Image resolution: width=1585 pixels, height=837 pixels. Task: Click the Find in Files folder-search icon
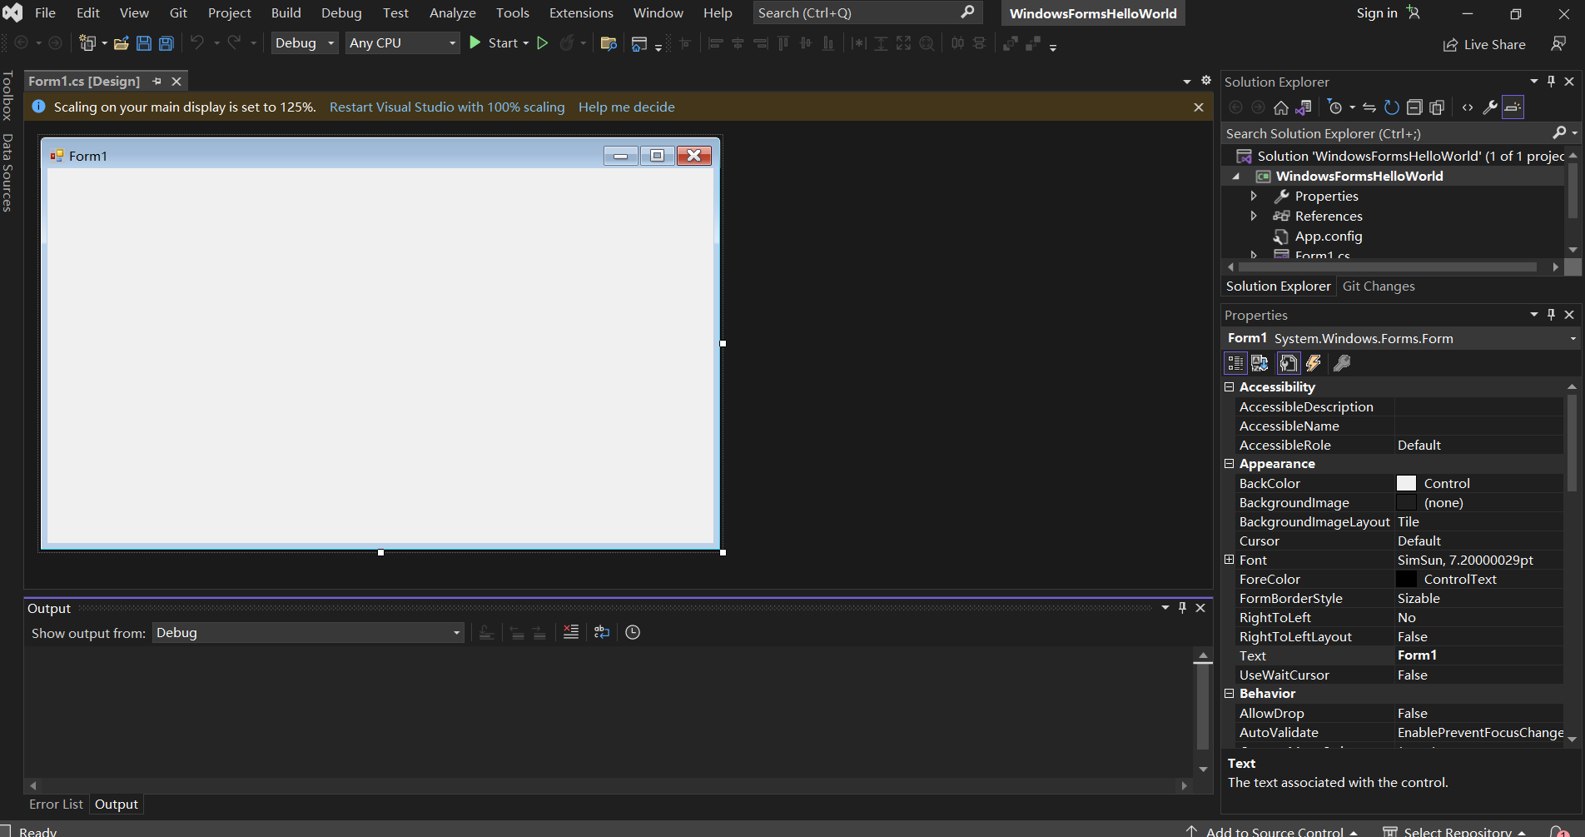609,43
